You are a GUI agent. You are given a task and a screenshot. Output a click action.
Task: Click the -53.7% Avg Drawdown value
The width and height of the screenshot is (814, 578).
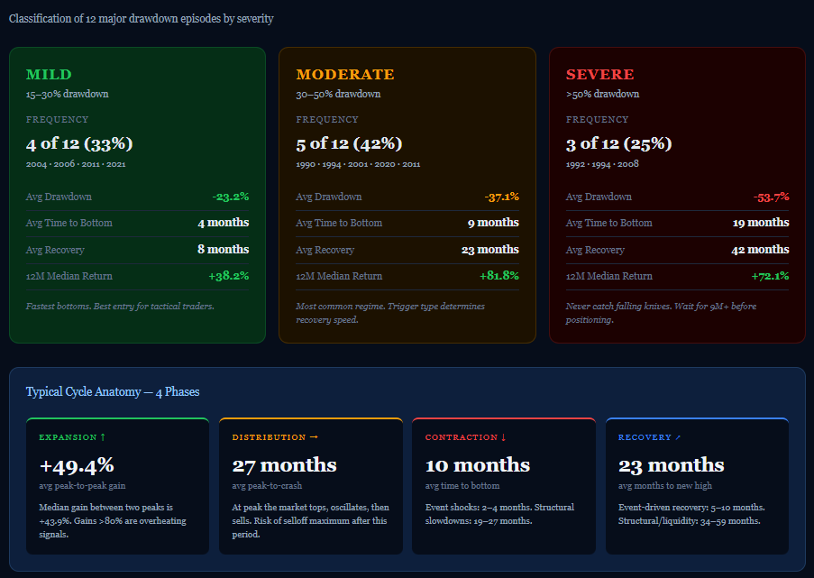[x=771, y=197]
